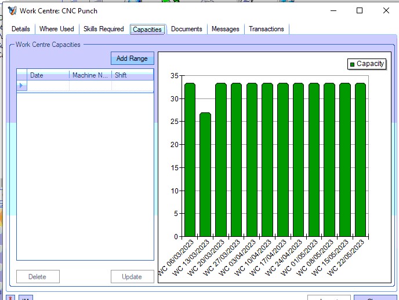Maximize the Work Centre window
Image resolution: width=399 pixels, height=300 pixels.
point(359,10)
